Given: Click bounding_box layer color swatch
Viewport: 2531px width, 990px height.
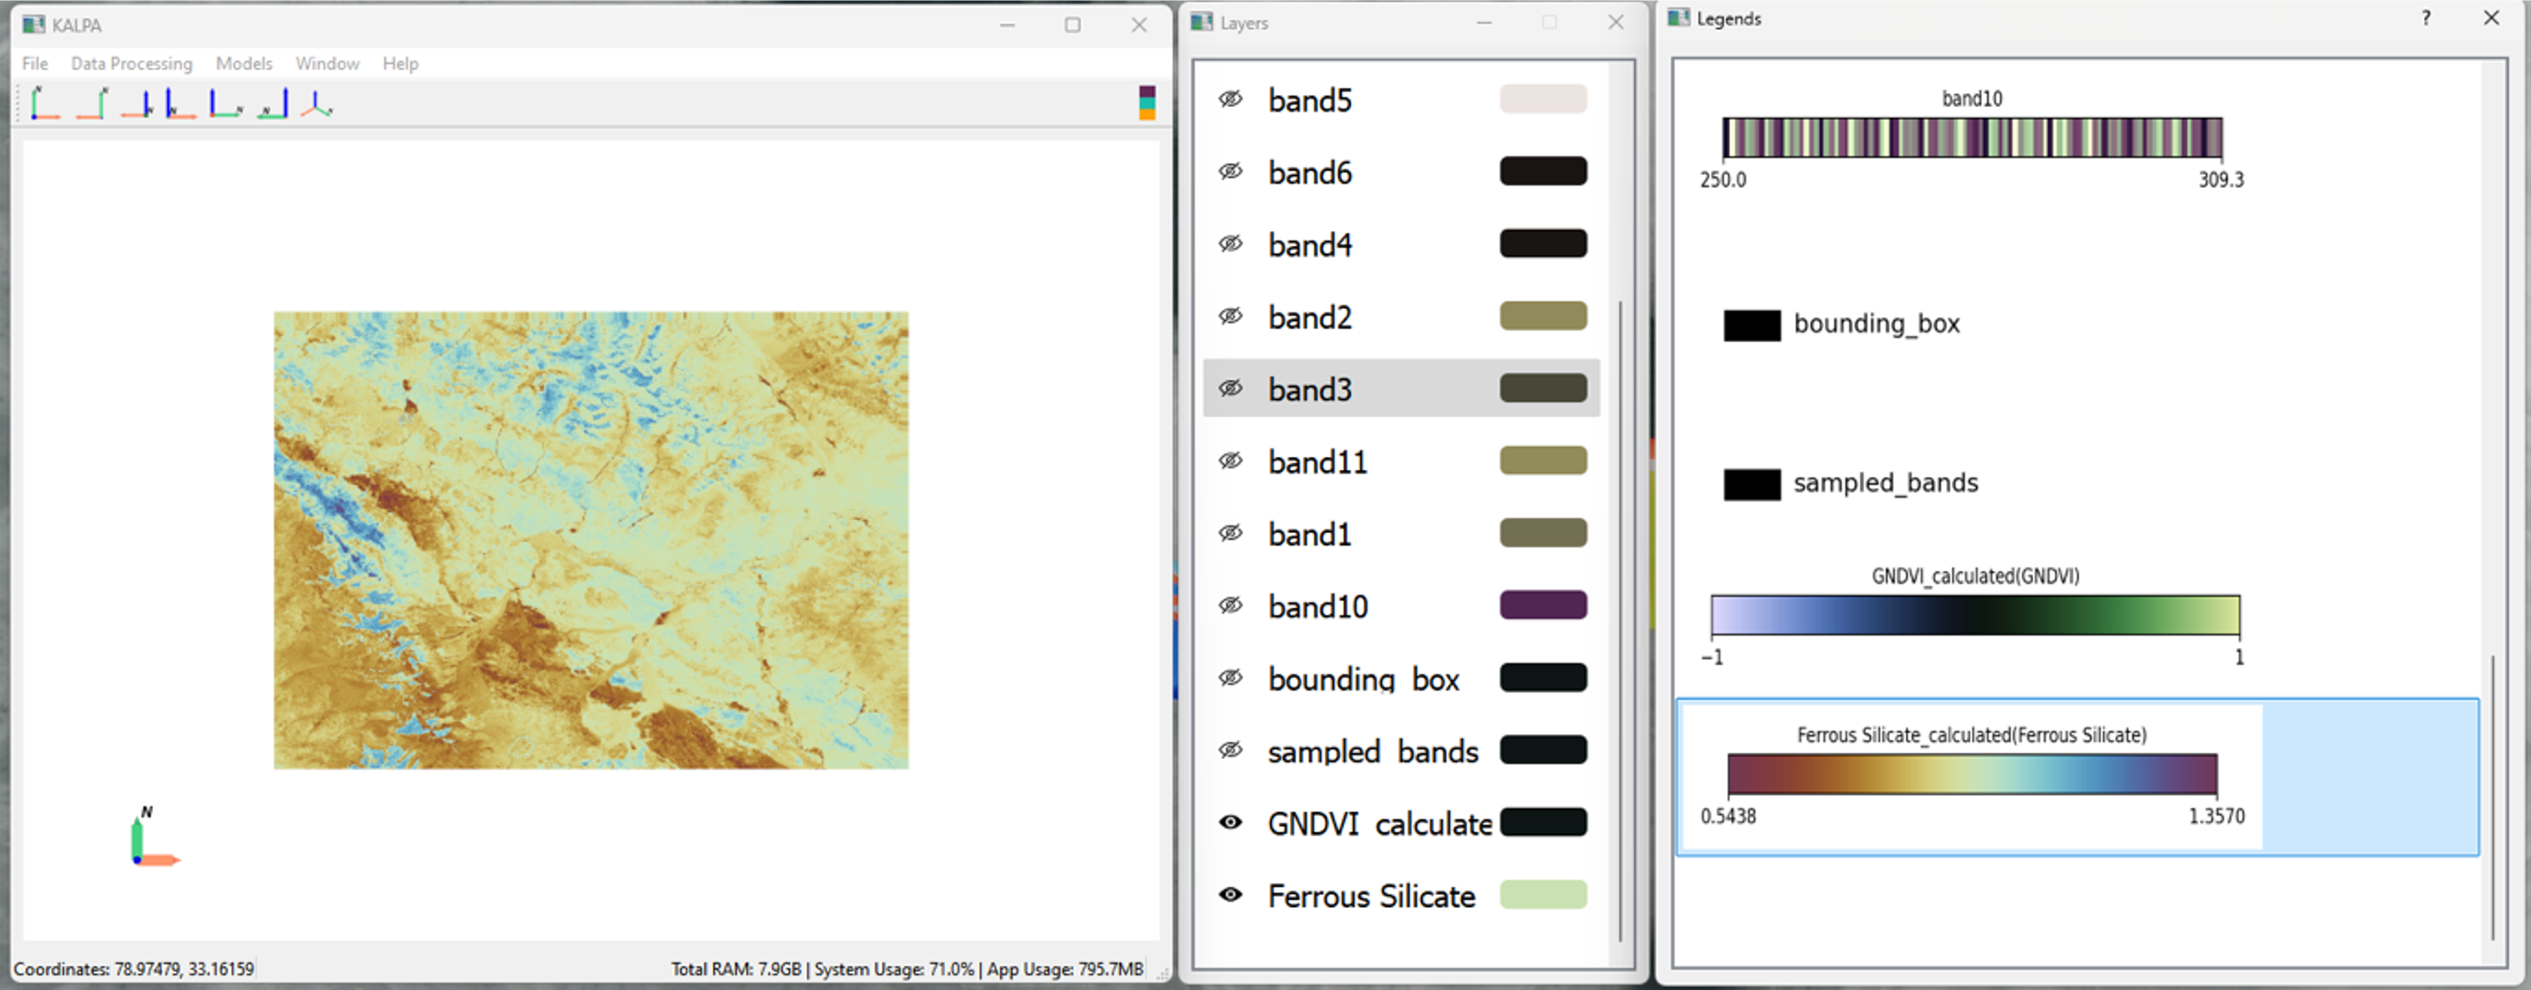Looking at the screenshot, I should (1543, 679).
